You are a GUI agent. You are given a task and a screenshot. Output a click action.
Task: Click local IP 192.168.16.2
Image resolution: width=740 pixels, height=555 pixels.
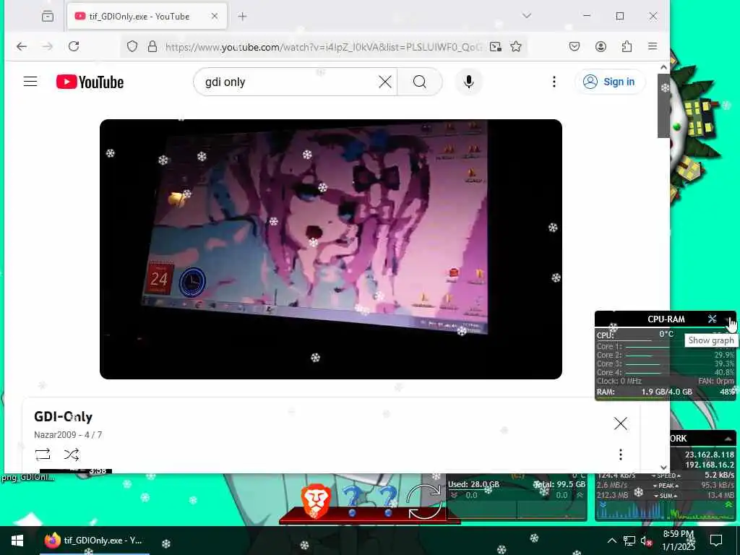click(710, 465)
